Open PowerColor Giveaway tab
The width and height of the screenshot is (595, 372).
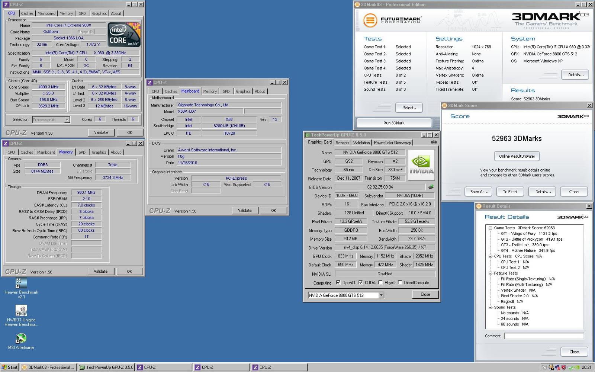(x=392, y=142)
